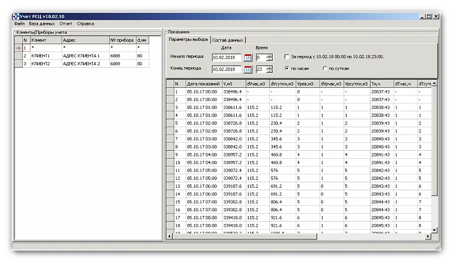Select the 'по суткам' radio button

click(x=325, y=69)
